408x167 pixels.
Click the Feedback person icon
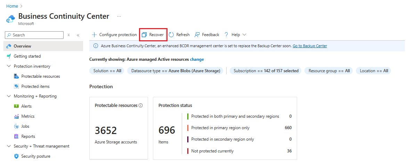pyautogui.click(x=197, y=35)
